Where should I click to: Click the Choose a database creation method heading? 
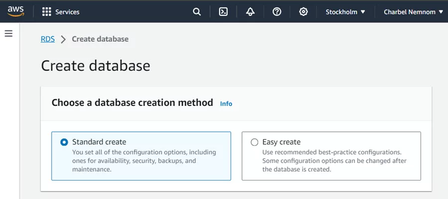132,102
